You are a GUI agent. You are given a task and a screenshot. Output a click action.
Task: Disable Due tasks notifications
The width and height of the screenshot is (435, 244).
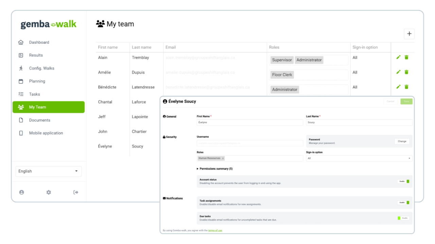pyautogui.click(x=403, y=218)
